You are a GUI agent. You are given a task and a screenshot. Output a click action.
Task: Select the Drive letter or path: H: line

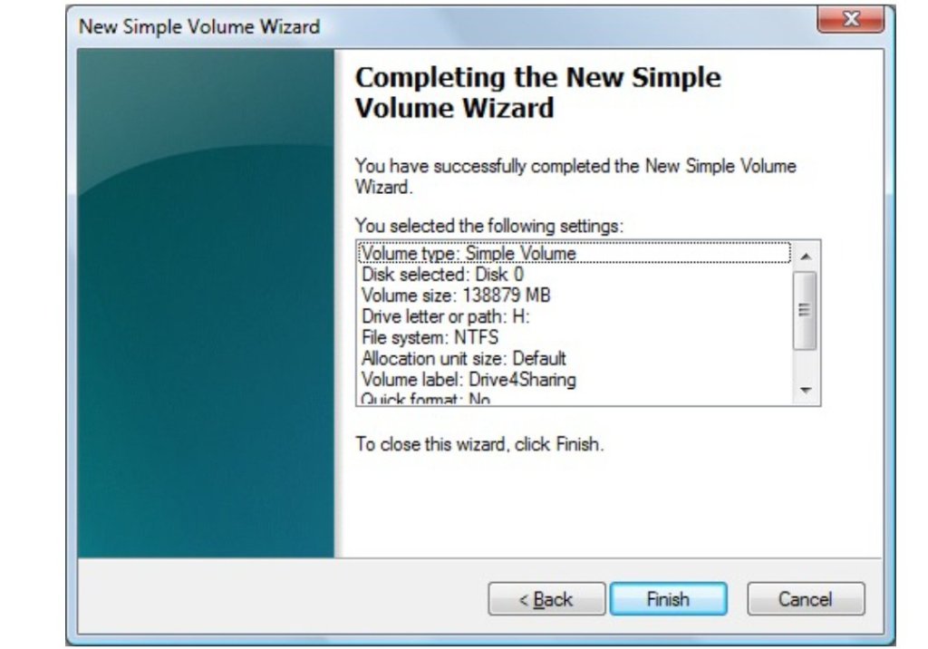(x=575, y=316)
